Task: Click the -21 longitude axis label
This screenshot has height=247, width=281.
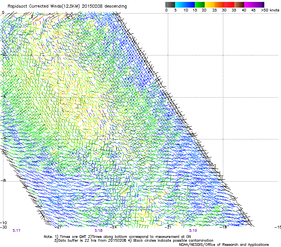Action: click(x=168, y=227)
